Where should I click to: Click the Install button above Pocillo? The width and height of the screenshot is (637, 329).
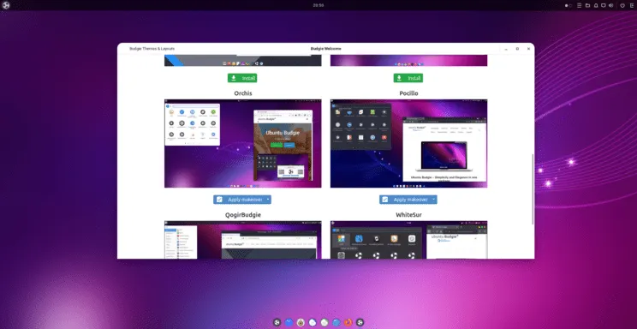[408, 78]
